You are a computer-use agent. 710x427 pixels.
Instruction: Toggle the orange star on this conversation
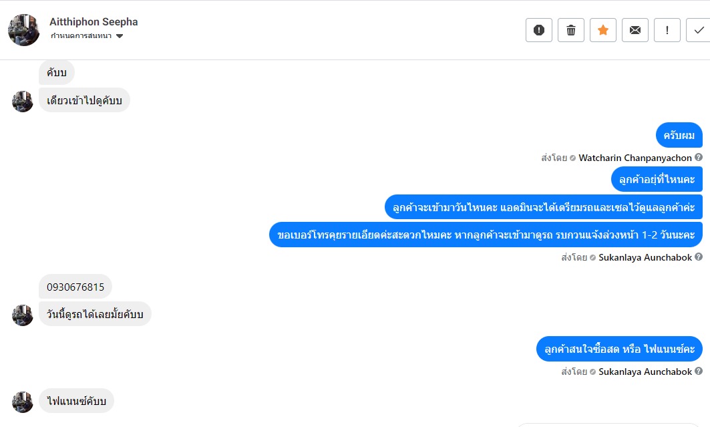[x=603, y=30]
